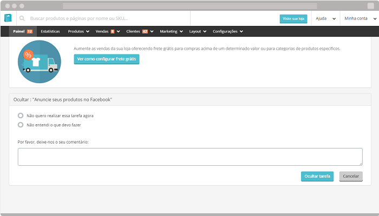This screenshot has height=216, width=379.
Task: Select "Não quero realizar essa tarefa agora"
Action: point(21,116)
